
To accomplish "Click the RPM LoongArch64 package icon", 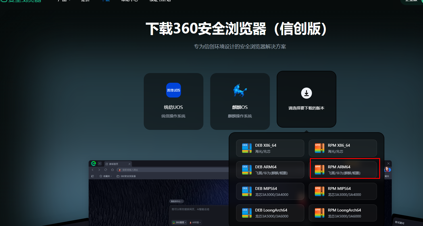I will click(320, 213).
